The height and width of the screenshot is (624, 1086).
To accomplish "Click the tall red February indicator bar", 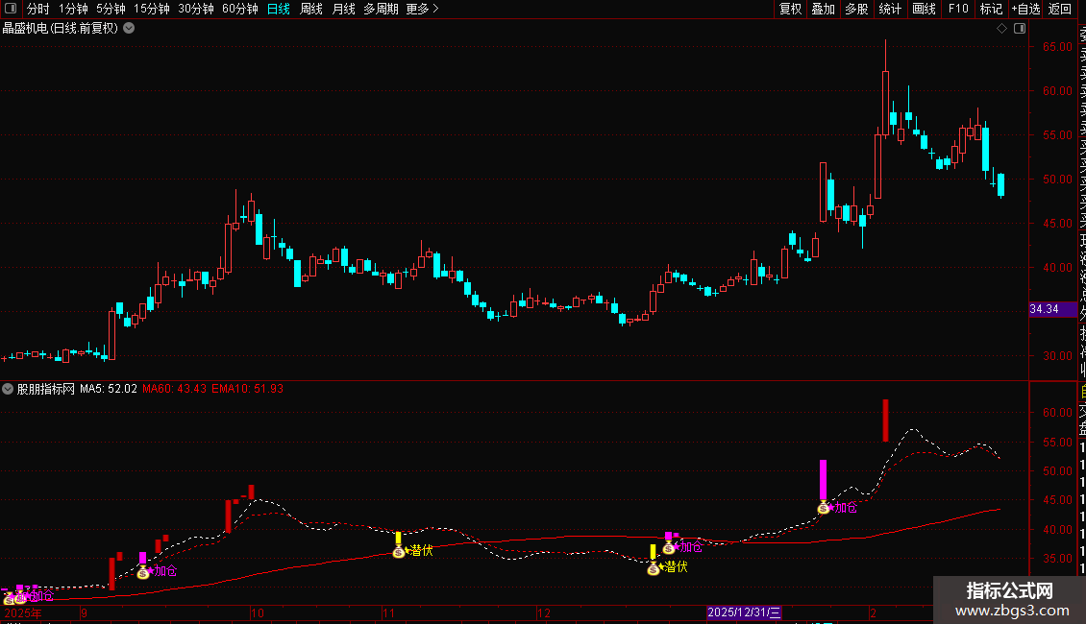I will [x=885, y=420].
